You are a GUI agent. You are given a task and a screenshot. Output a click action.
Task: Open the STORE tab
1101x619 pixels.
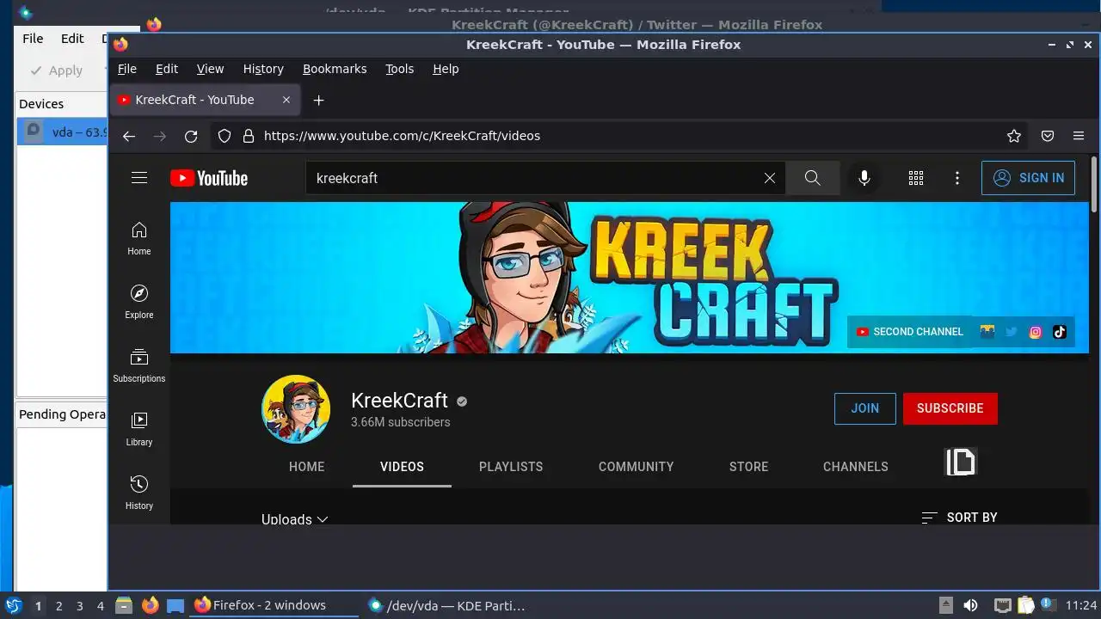click(749, 467)
